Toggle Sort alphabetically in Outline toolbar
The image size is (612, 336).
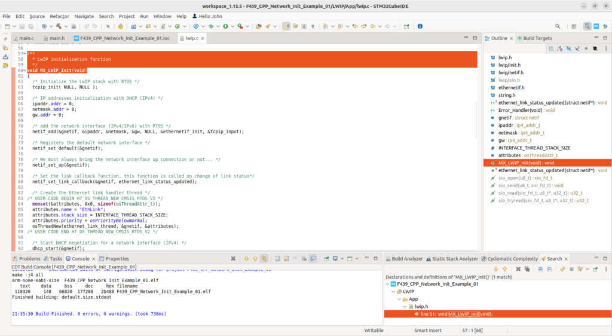(x=559, y=48)
